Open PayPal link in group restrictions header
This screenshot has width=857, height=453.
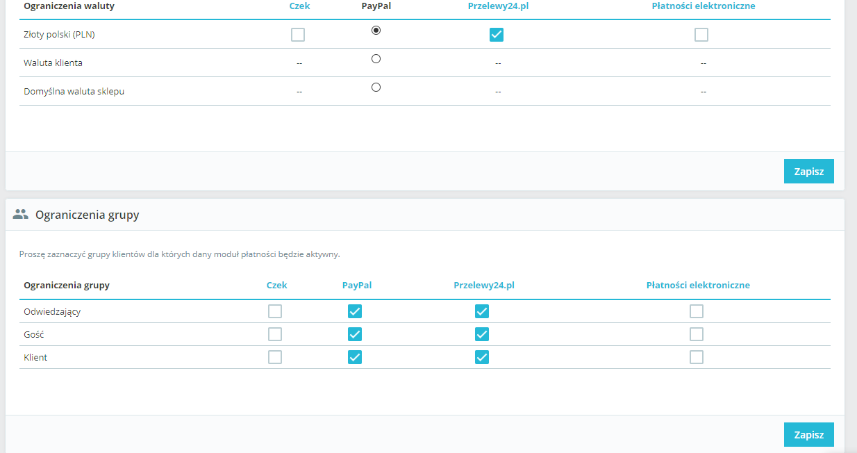tap(357, 285)
